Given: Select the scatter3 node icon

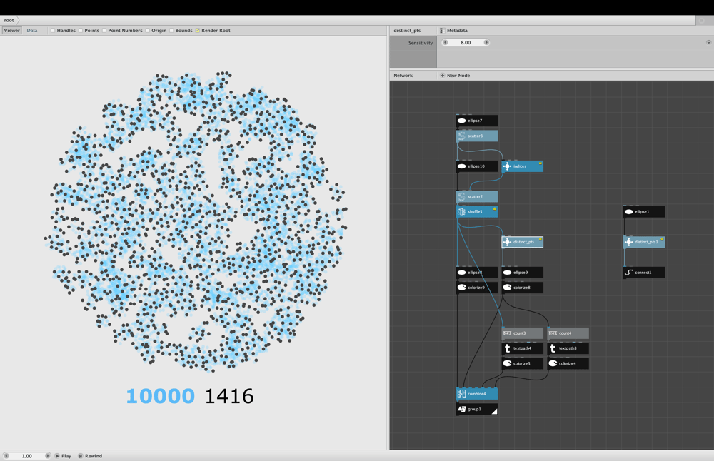Looking at the screenshot, I should pos(461,136).
